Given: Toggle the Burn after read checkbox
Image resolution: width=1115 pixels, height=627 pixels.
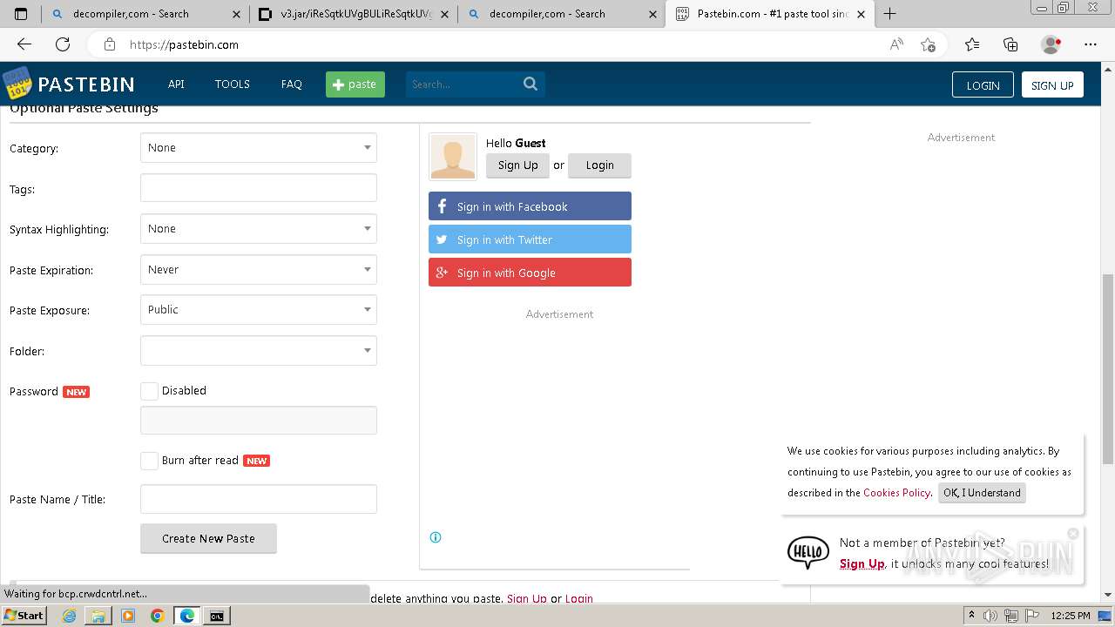Looking at the screenshot, I should [150, 461].
